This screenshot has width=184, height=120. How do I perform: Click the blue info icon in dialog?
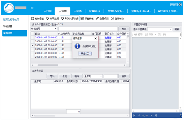point(77,46)
